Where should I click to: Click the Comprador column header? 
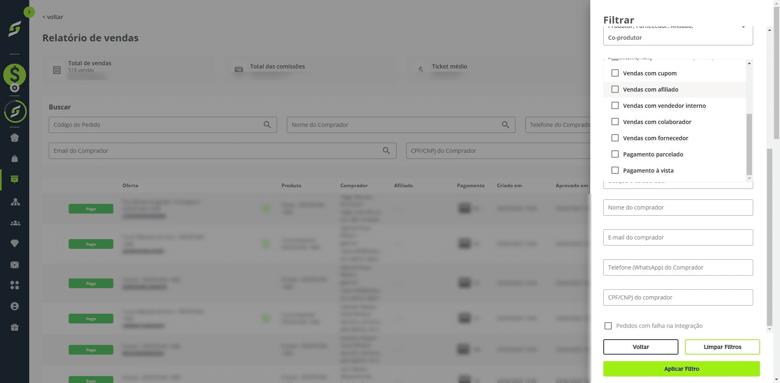pyautogui.click(x=354, y=186)
